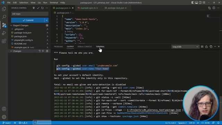Select .gitignore in Staged Changes

[29, 29]
